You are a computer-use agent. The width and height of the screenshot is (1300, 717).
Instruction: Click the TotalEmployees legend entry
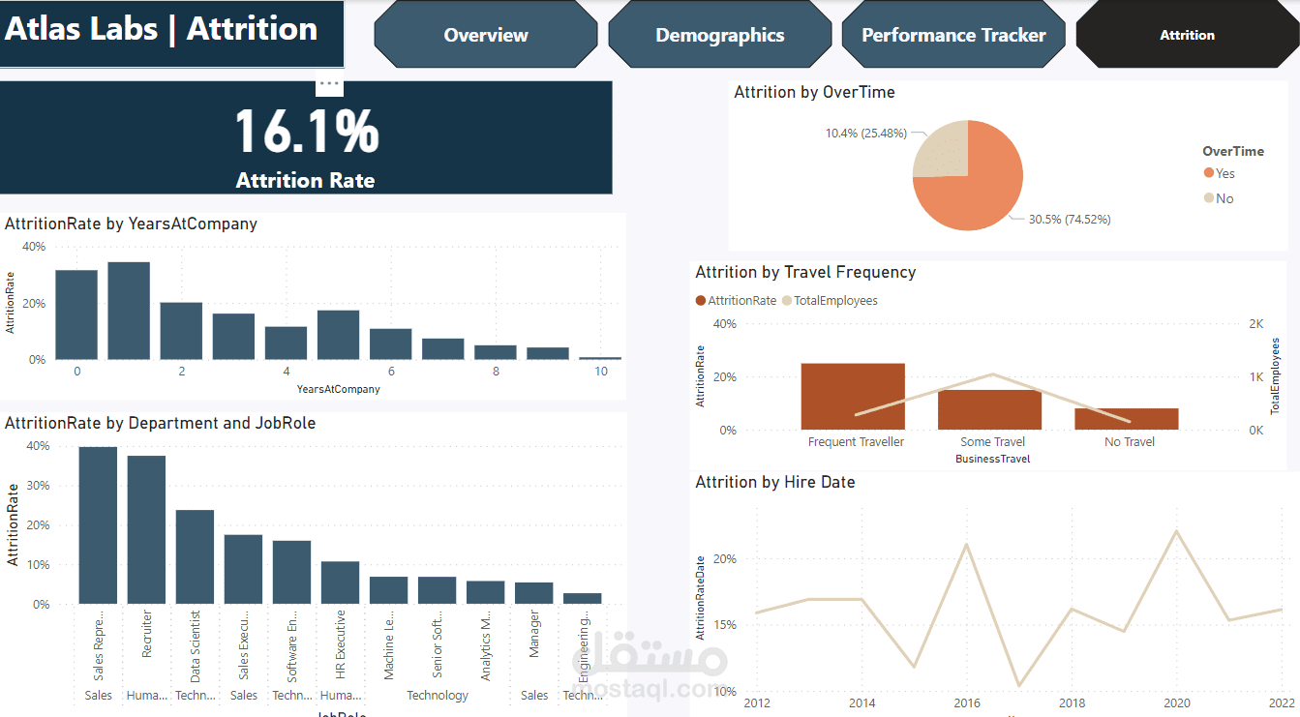(830, 301)
